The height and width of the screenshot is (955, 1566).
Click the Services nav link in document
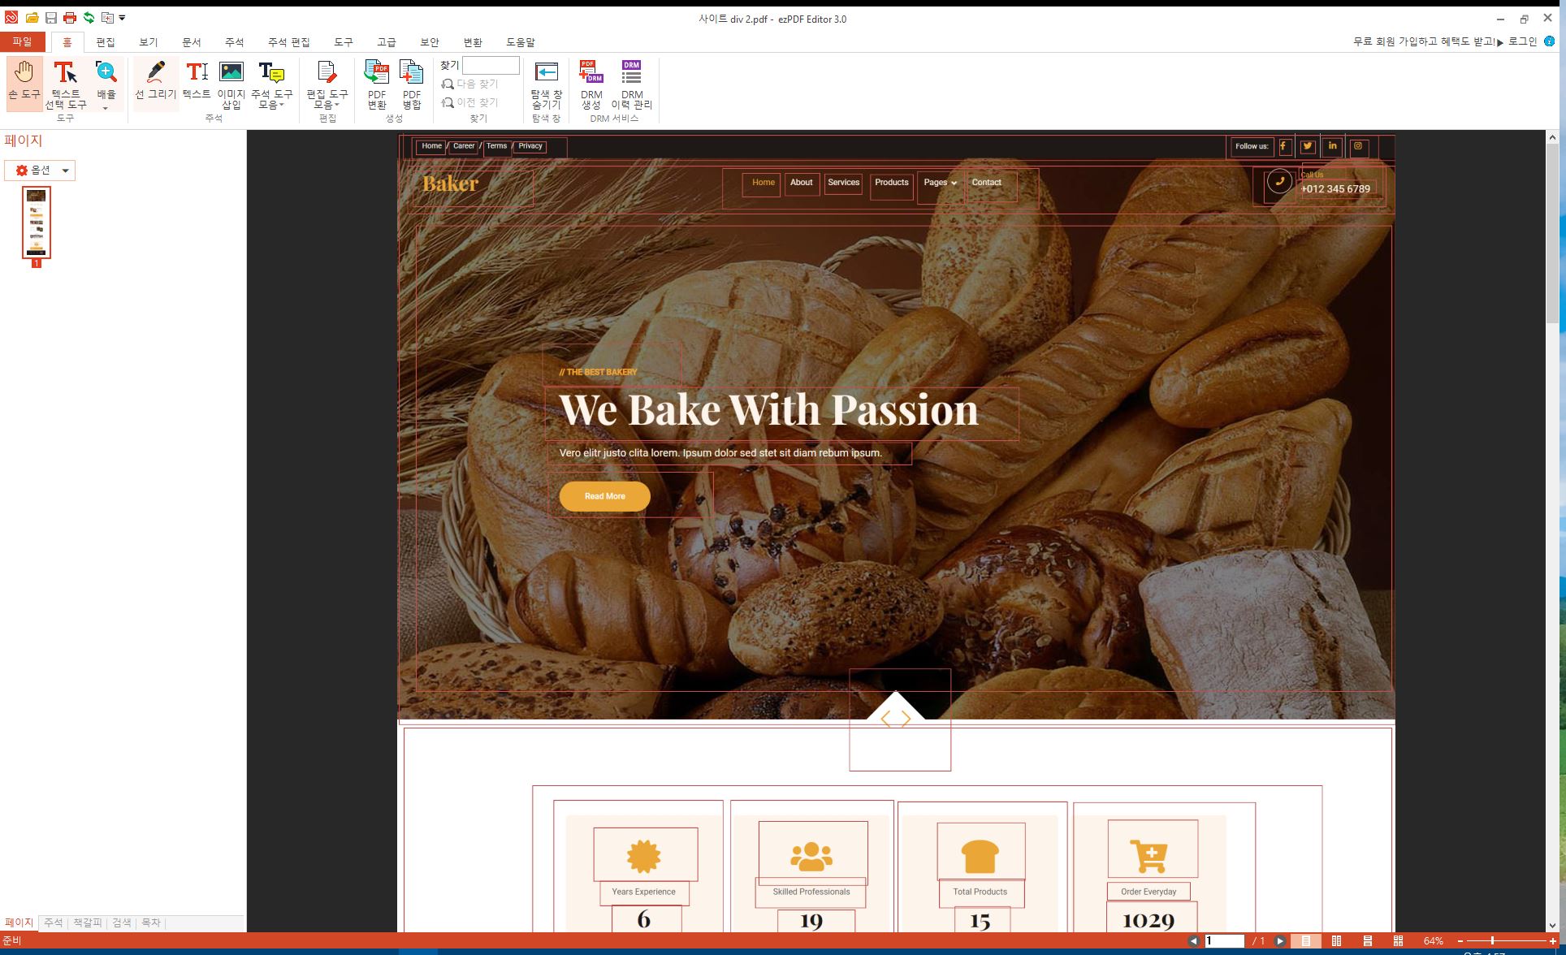[x=843, y=183]
